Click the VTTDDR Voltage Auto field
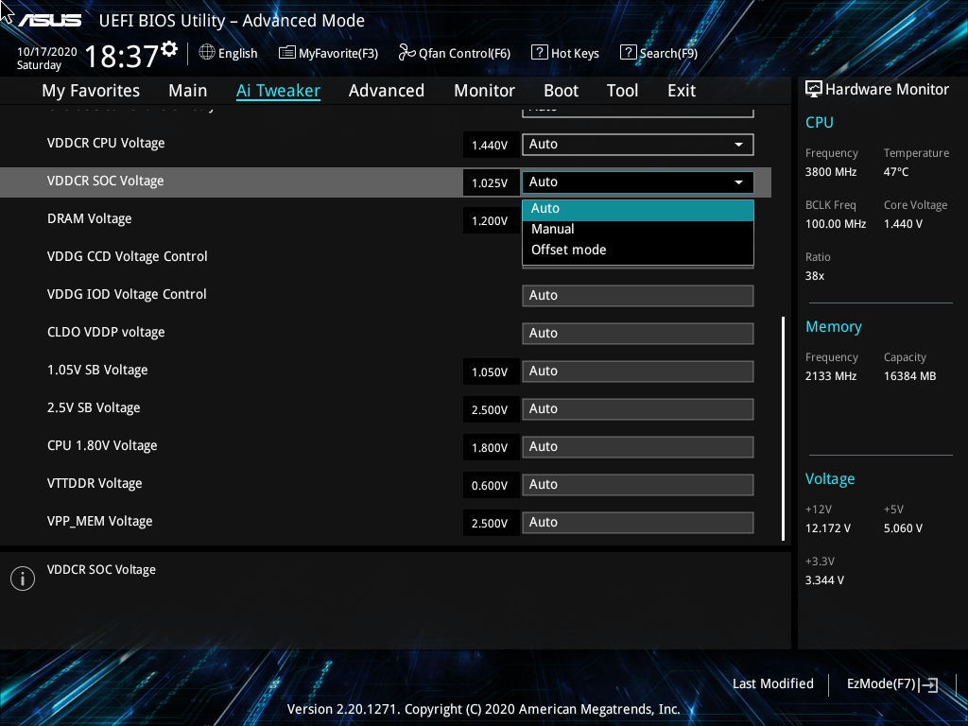This screenshot has height=726, width=968. [x=638, y=485]
